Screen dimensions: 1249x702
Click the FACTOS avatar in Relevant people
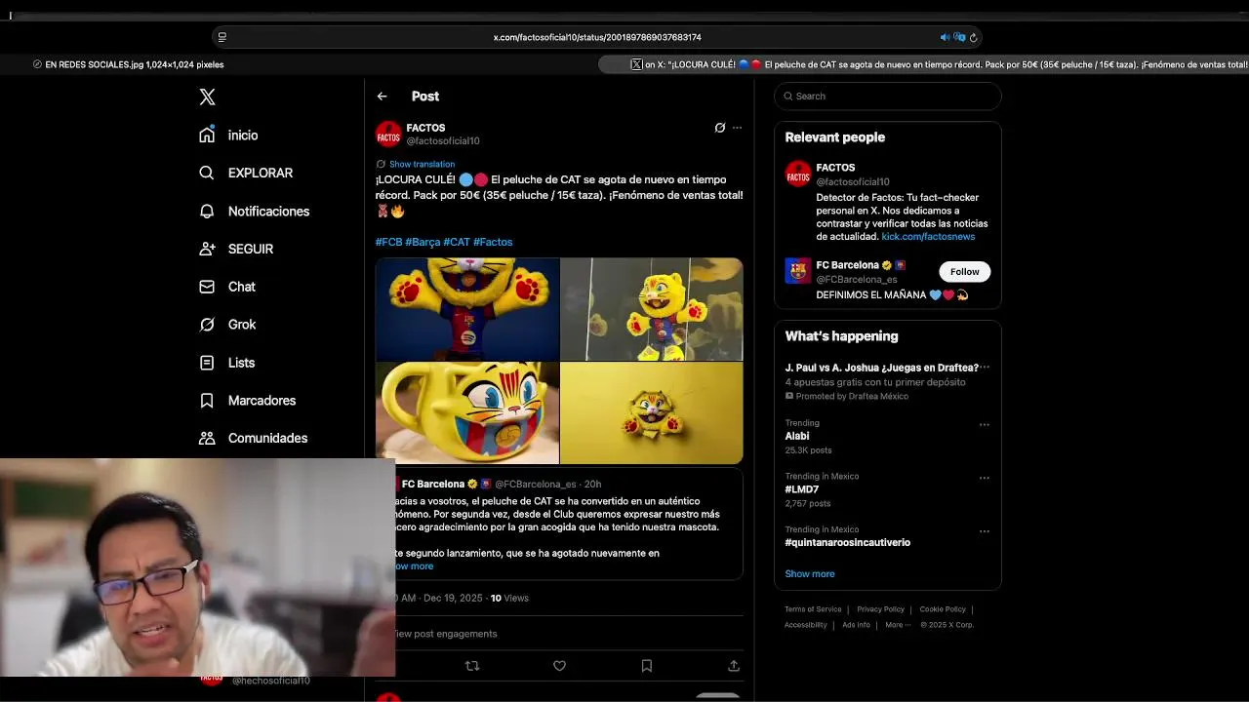[798, 175]
